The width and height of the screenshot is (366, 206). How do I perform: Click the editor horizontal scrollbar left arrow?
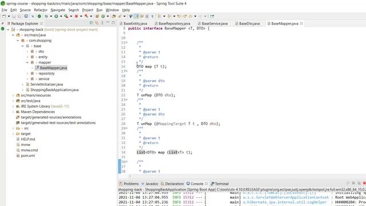[x=130, y=176]
